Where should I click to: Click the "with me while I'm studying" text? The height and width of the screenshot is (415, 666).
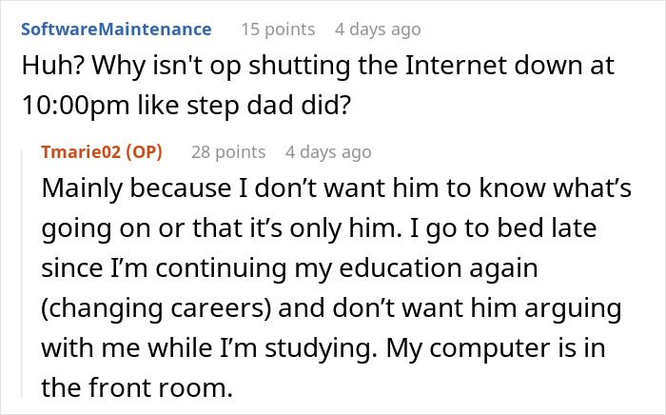tap(209, 348)
